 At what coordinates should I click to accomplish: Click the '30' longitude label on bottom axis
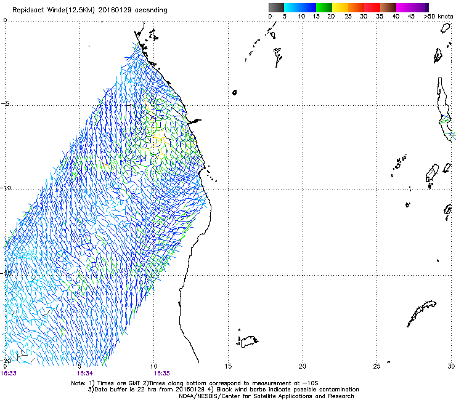point(451,366)
